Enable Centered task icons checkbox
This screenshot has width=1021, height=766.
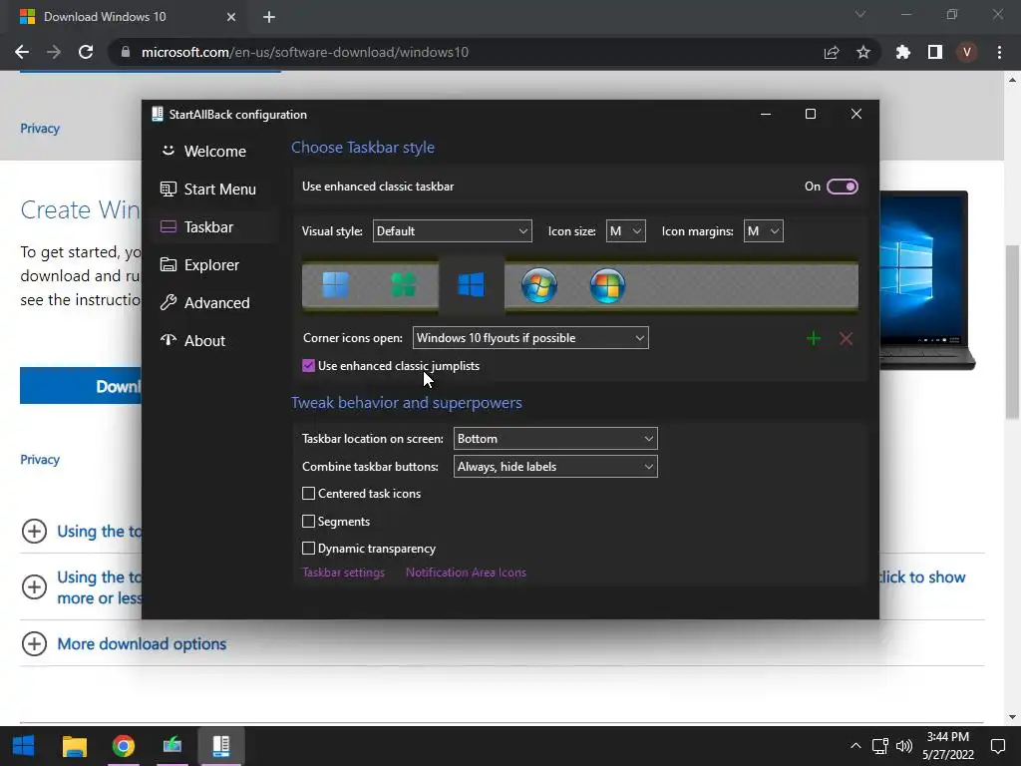click(309, 494)
